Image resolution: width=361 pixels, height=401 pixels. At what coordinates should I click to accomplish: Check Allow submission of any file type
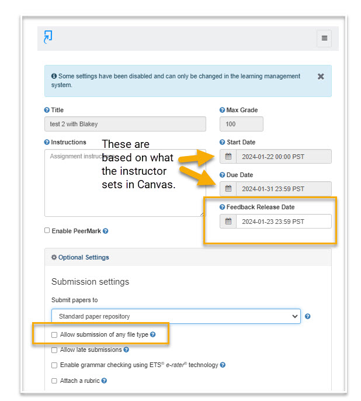point(54,335)
